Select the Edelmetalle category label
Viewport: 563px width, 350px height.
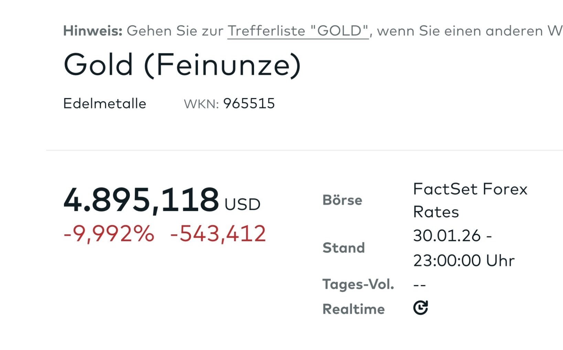pyautogui.click(x=105, y=104)
